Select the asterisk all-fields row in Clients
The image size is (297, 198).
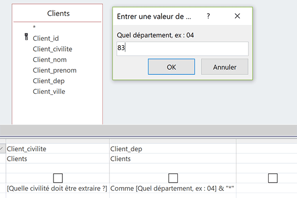click(34, 27)
